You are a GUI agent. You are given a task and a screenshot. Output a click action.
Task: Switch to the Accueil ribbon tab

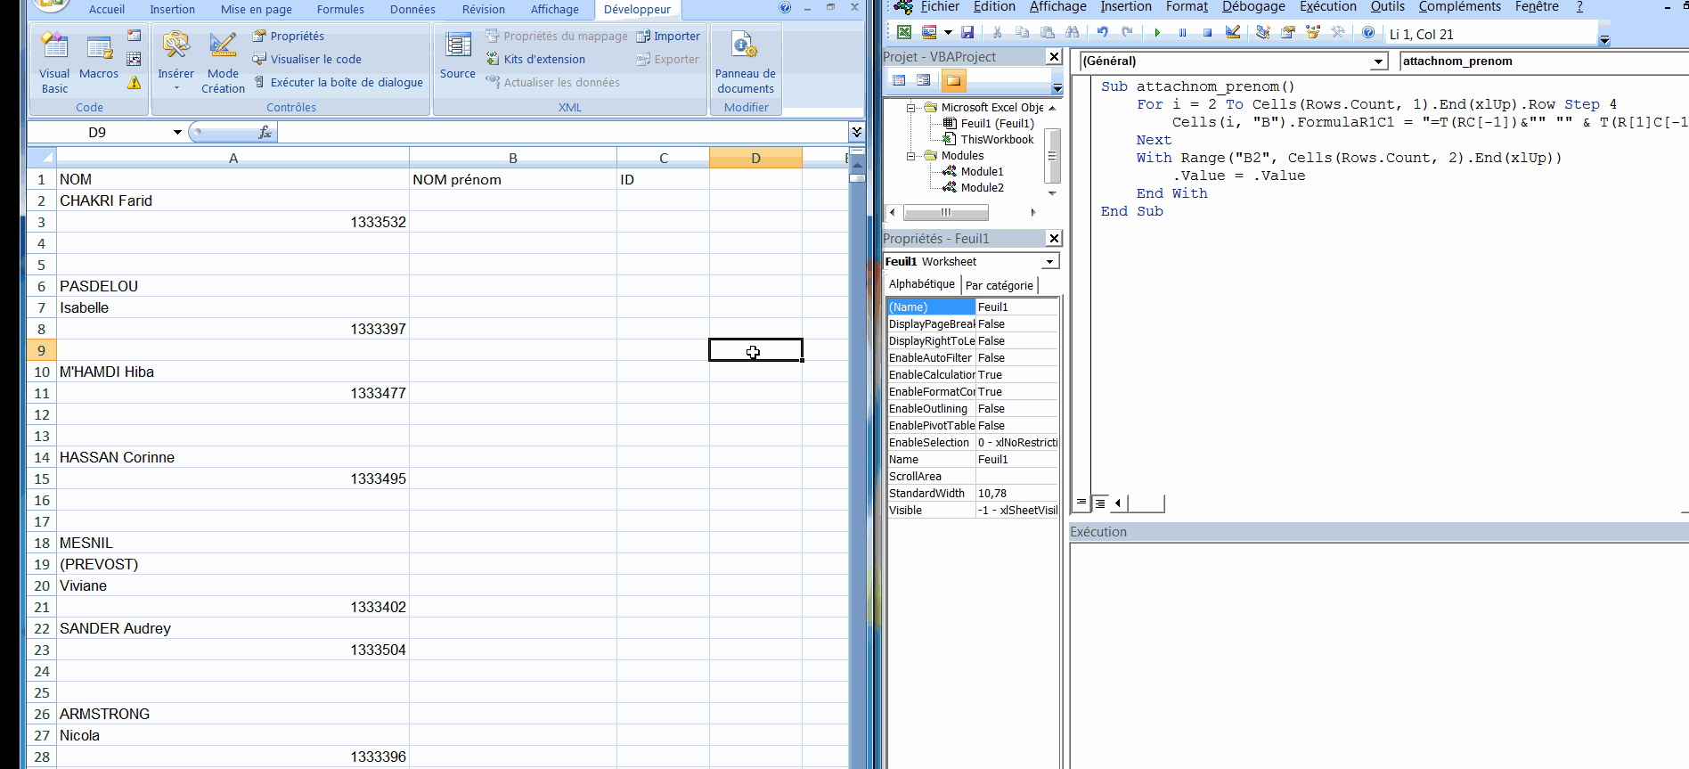107,9
